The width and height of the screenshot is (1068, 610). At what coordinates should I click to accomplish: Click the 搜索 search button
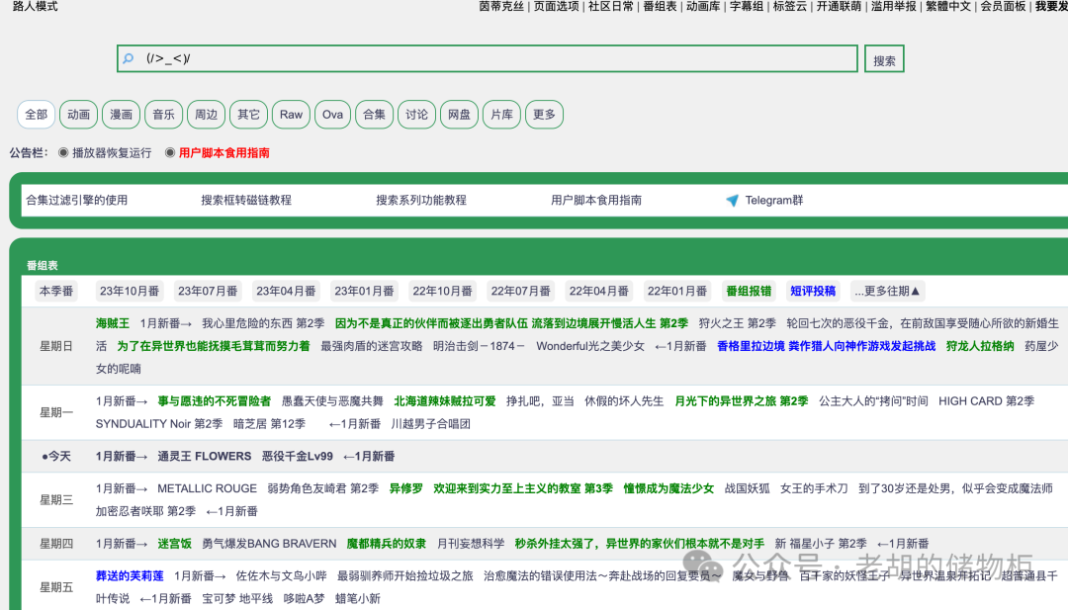pos(883,58)
